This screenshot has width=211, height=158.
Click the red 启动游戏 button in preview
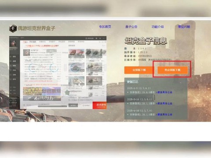tap(99, 105)
